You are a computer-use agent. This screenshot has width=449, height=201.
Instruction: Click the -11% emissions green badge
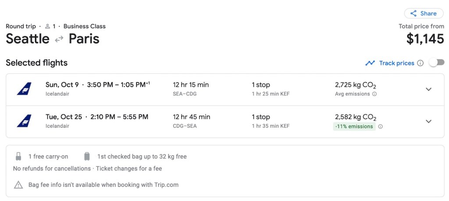[x=355, y=126]
